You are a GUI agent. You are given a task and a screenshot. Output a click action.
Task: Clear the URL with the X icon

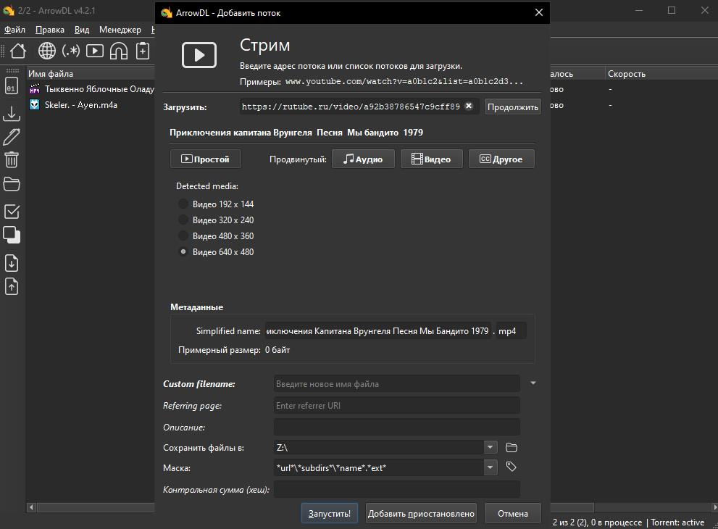469,107
